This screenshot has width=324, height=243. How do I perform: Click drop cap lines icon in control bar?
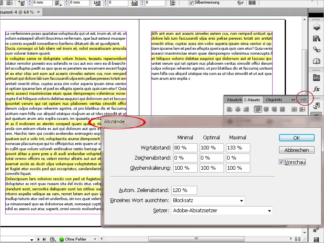click(x=97, y=3)
